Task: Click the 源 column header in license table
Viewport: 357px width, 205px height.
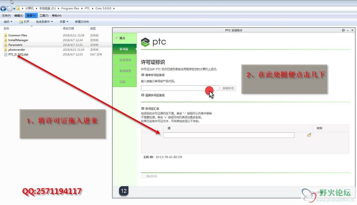Action: point(238,128)
